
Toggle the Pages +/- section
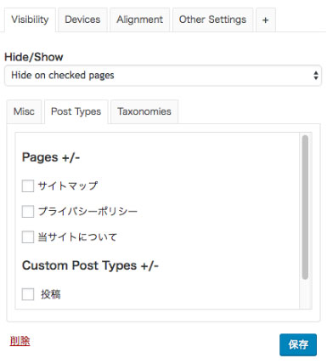click(51, 157)
